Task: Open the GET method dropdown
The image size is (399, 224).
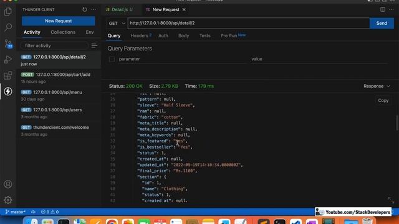Action: 117,24
